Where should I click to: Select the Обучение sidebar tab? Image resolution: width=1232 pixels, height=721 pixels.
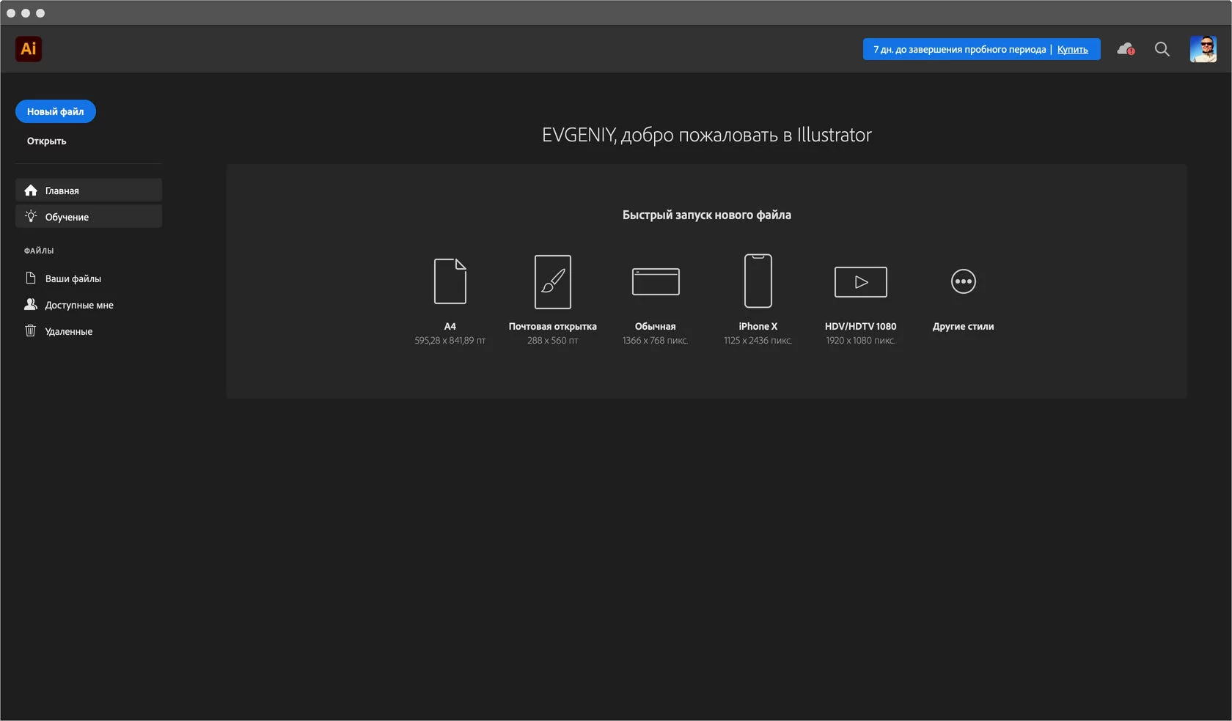point(89,217)
